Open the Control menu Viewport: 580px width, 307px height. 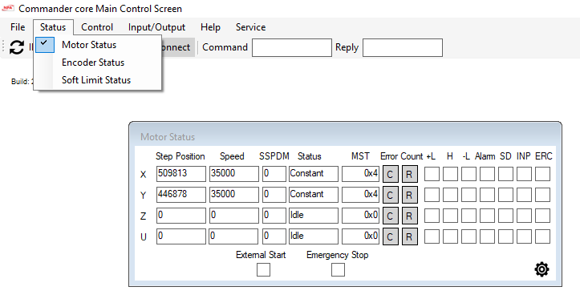pos(97,27)
